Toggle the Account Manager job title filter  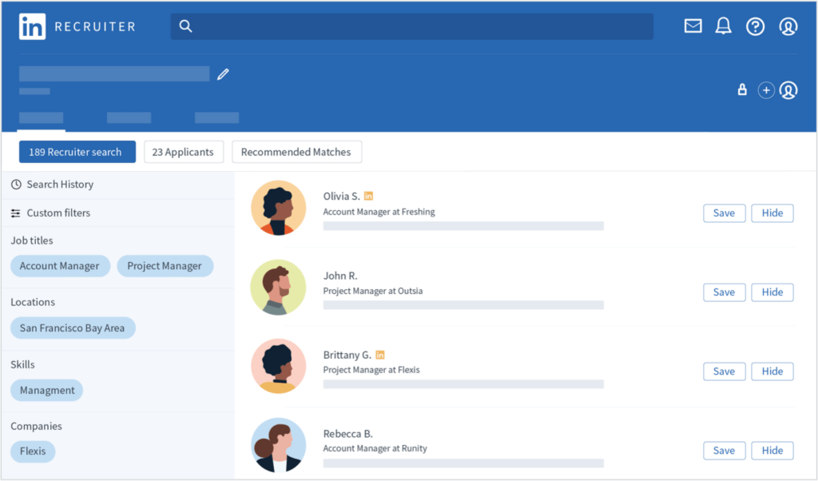60,265
